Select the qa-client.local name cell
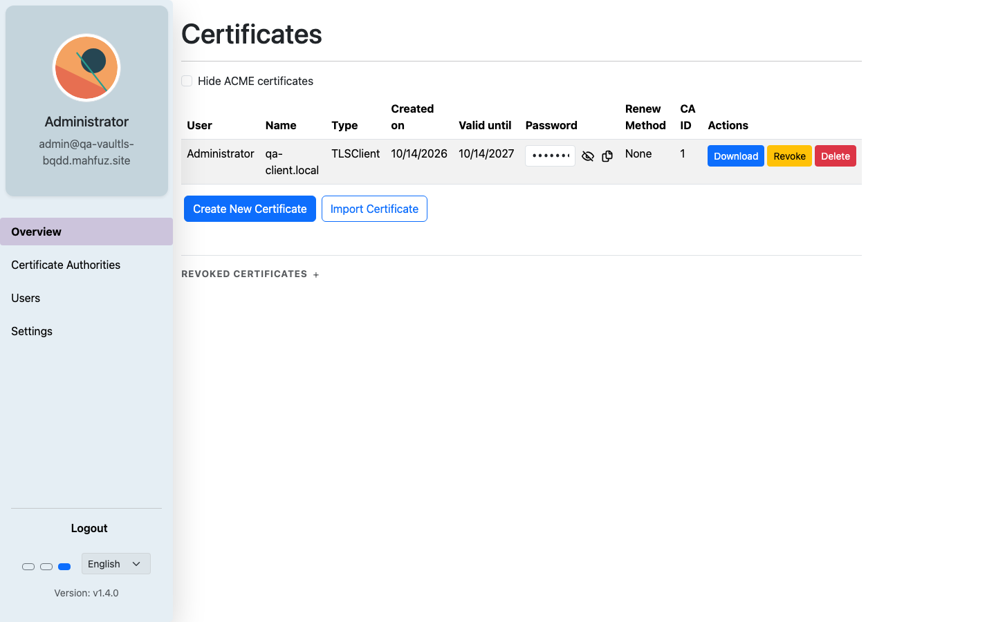 pos(292,162)
